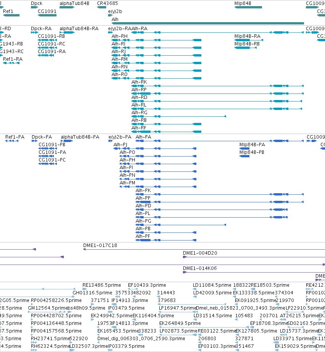
Task: Click the IP14913.3prime EST label
Action: tap(130, 300)
